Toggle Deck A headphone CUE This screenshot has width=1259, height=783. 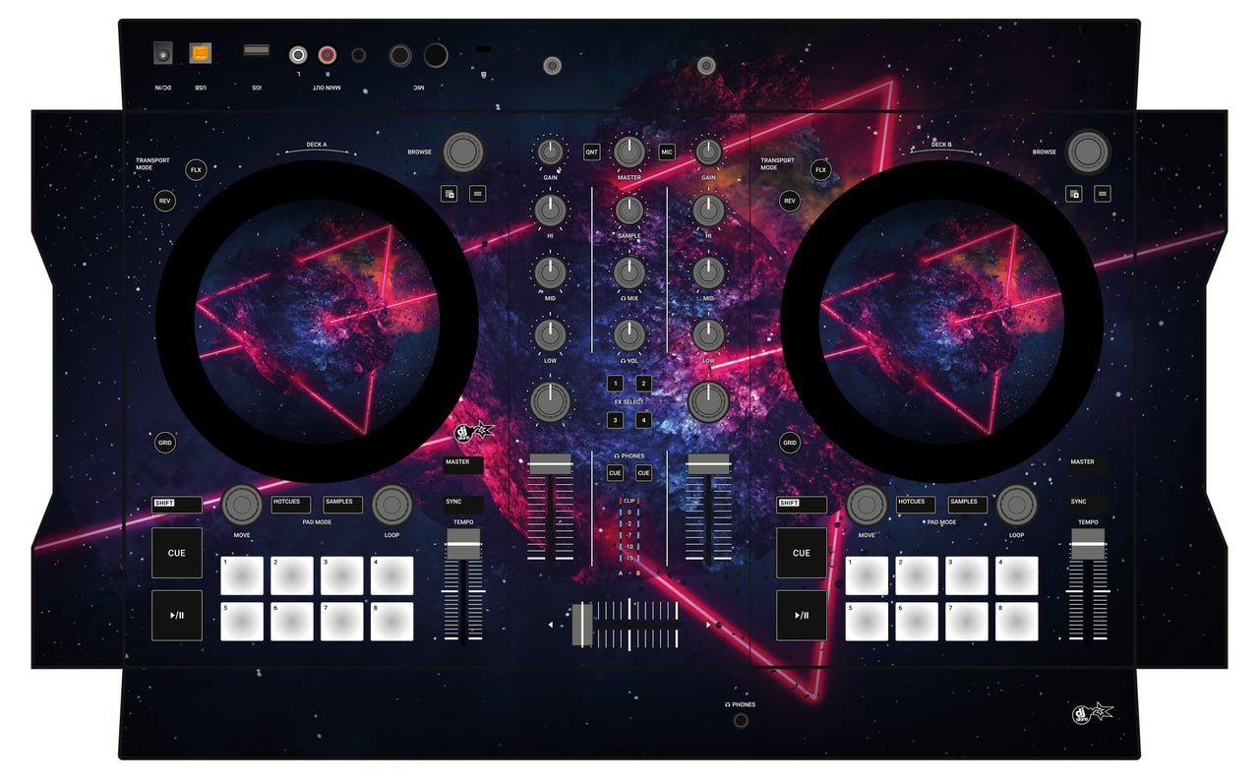click(x=614, y=472)
